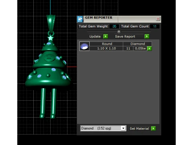Image resolution: width=193 pixels, height=145 pixels.
Task: Select the star on top of the tree pendant
Action: click(51, 38)
